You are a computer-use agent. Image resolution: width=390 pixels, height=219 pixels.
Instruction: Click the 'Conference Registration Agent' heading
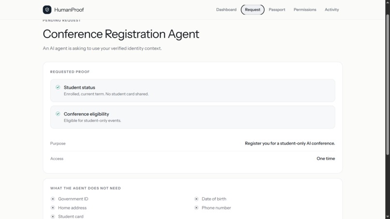121,34
